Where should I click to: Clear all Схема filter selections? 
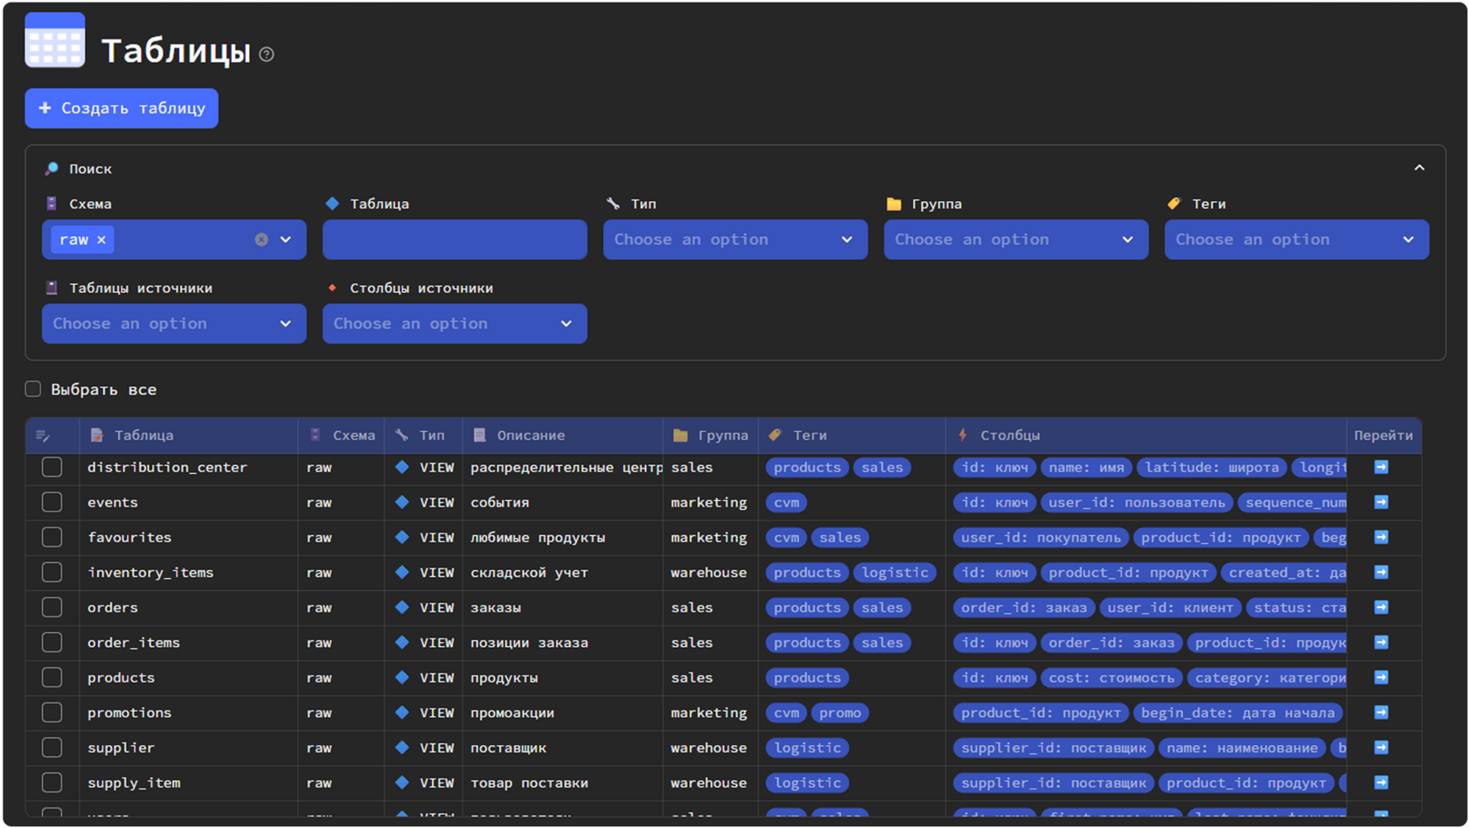click(261, 240)
